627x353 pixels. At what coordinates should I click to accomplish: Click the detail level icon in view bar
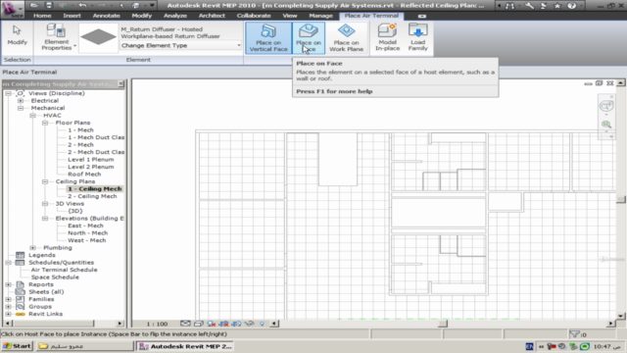click(185, 324)
